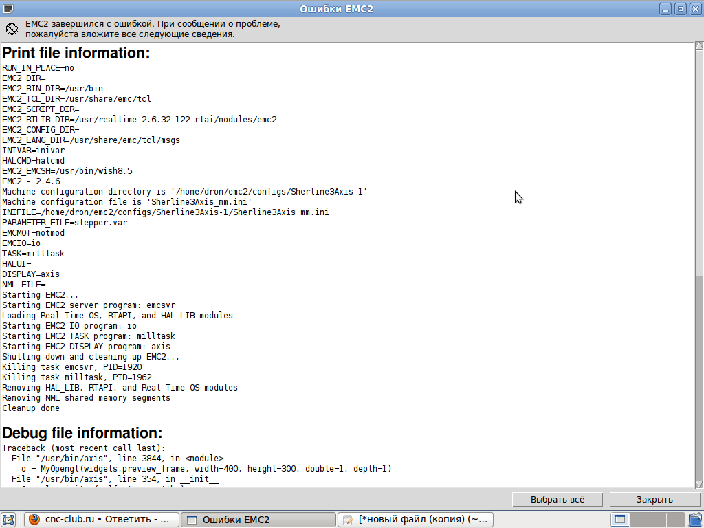The width and height of the screenshot is (704, 528).
Task: Click the 'line 354, in __init__' traceback line
Action: click(x=115, y=479)
